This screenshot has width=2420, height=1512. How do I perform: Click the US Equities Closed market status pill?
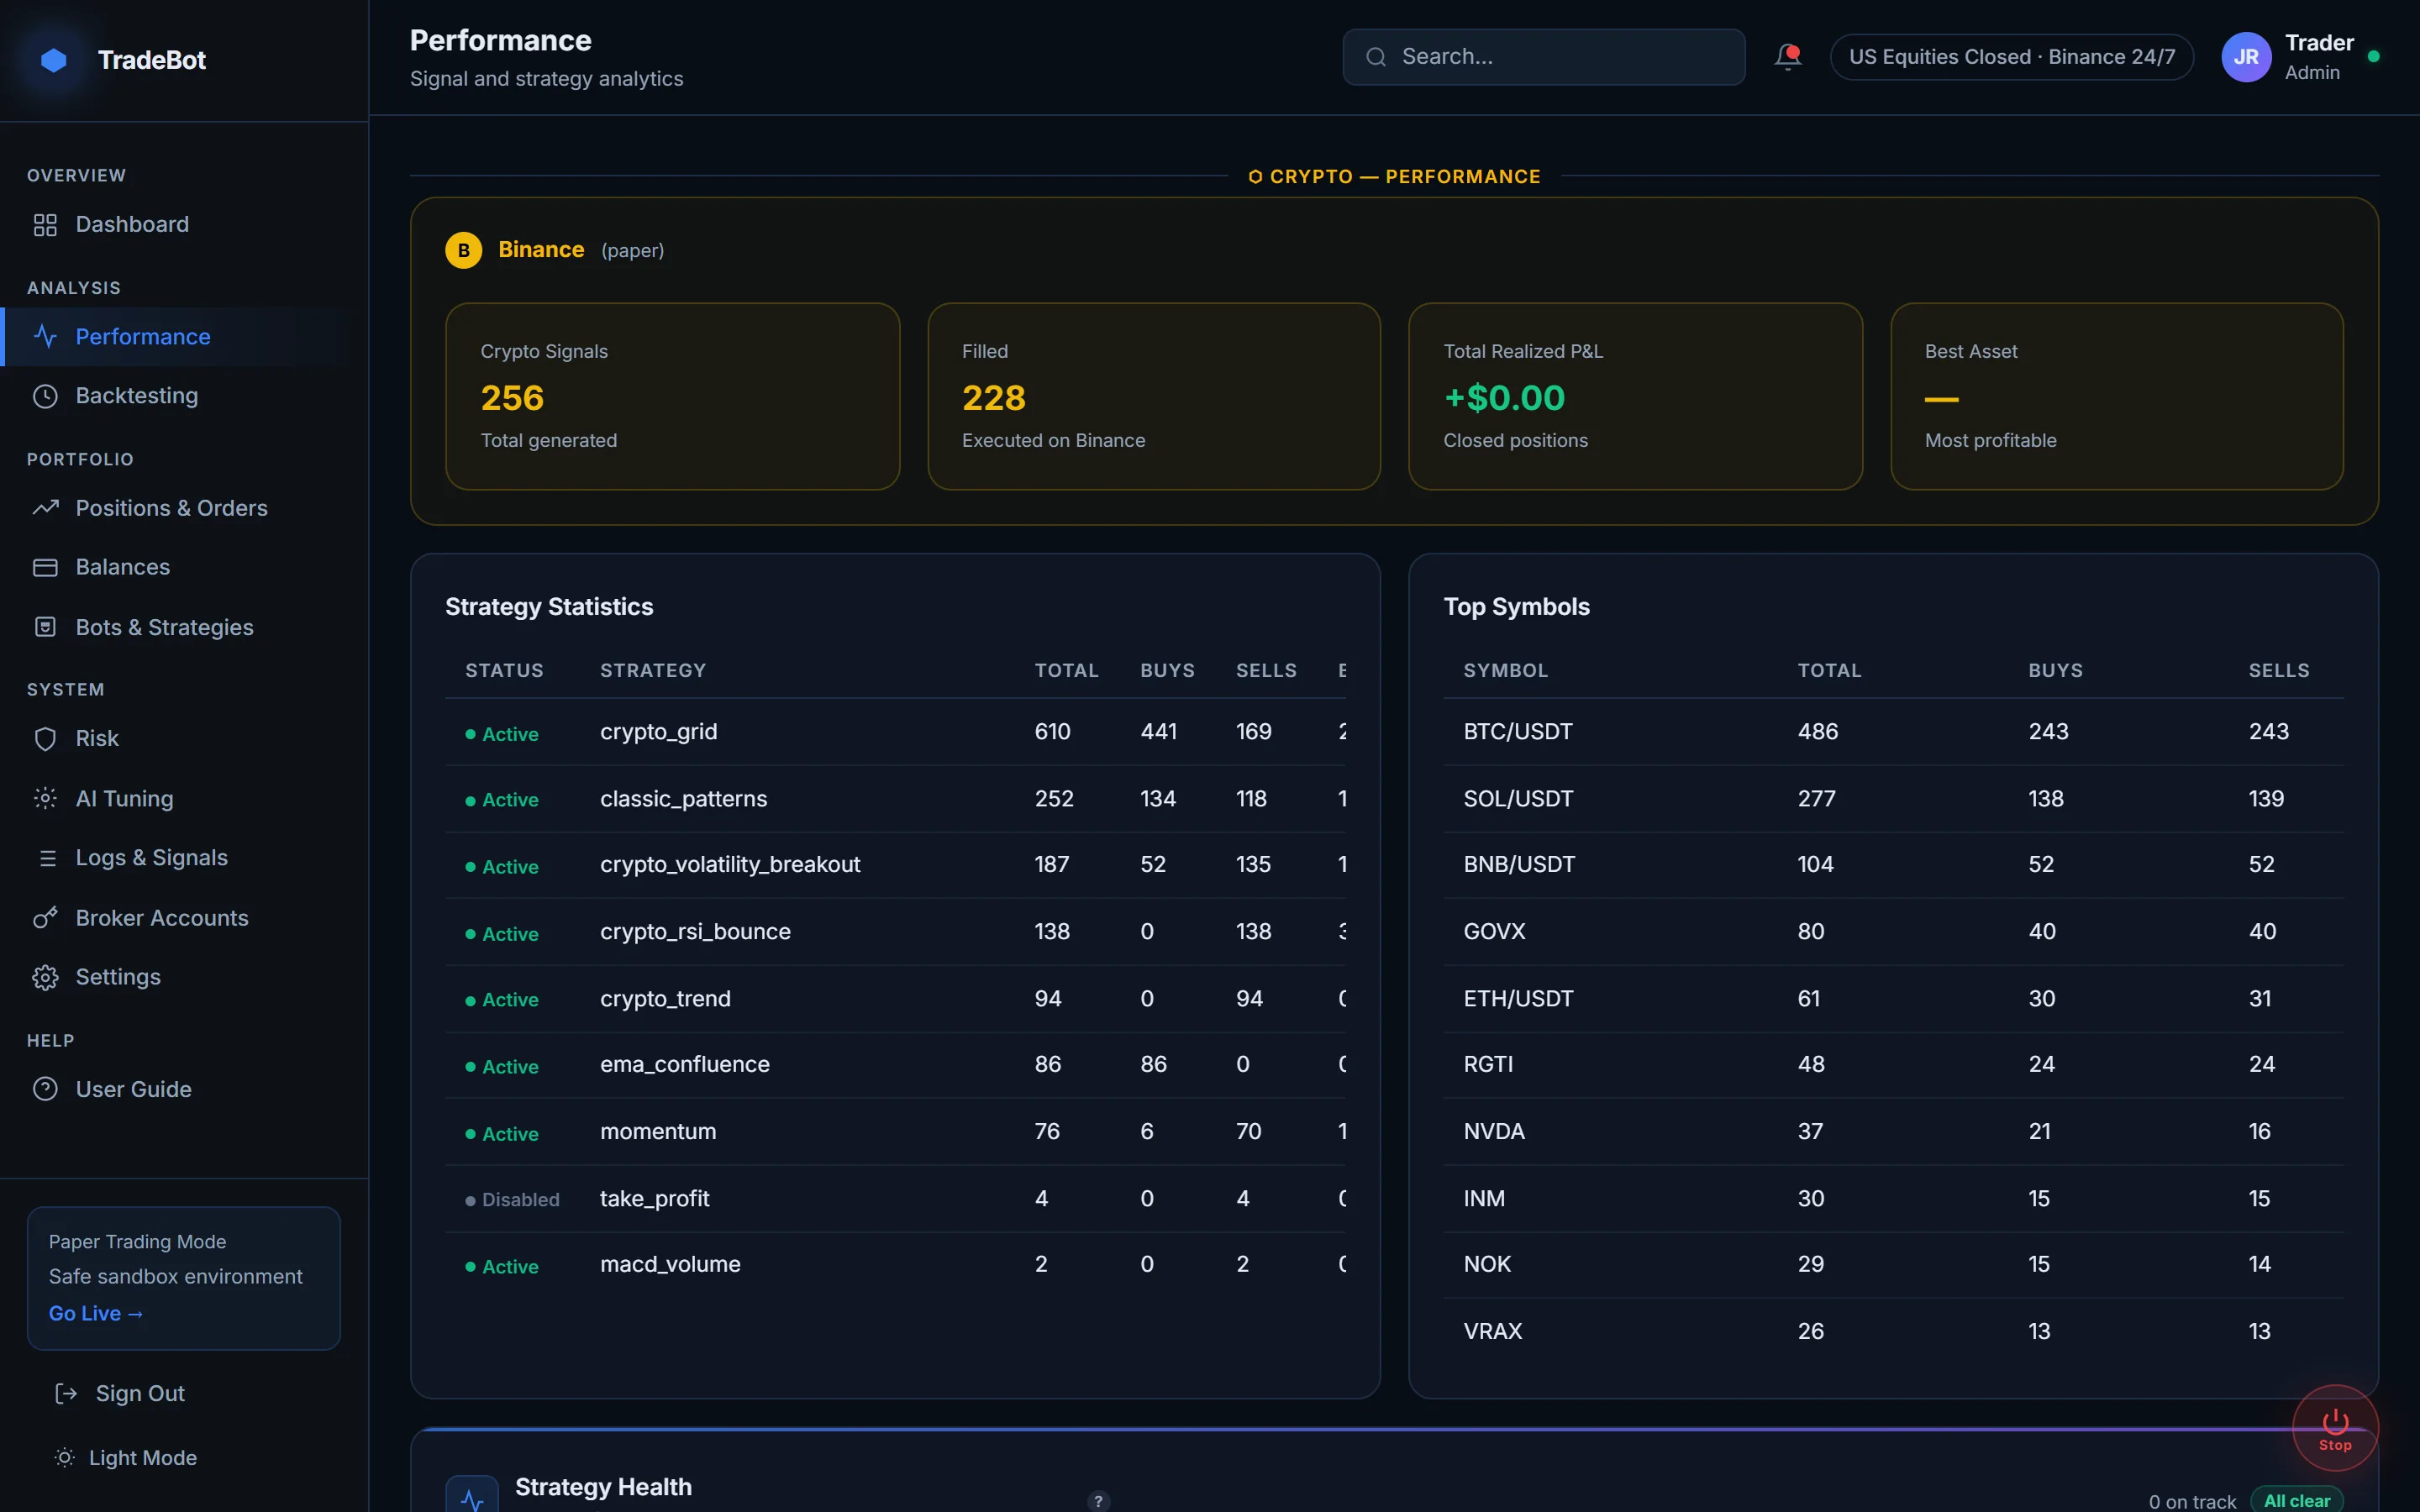tap(2012, 57)
